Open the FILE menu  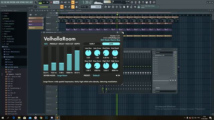tap(2, 2)
